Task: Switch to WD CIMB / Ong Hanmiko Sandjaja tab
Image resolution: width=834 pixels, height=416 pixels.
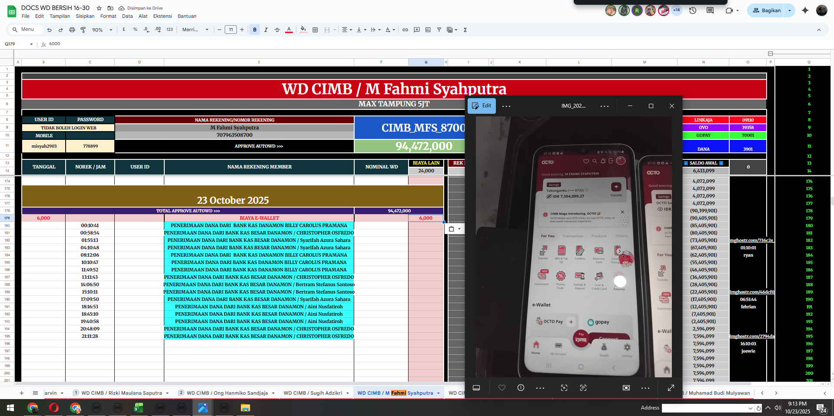Action: pos(227,393)
